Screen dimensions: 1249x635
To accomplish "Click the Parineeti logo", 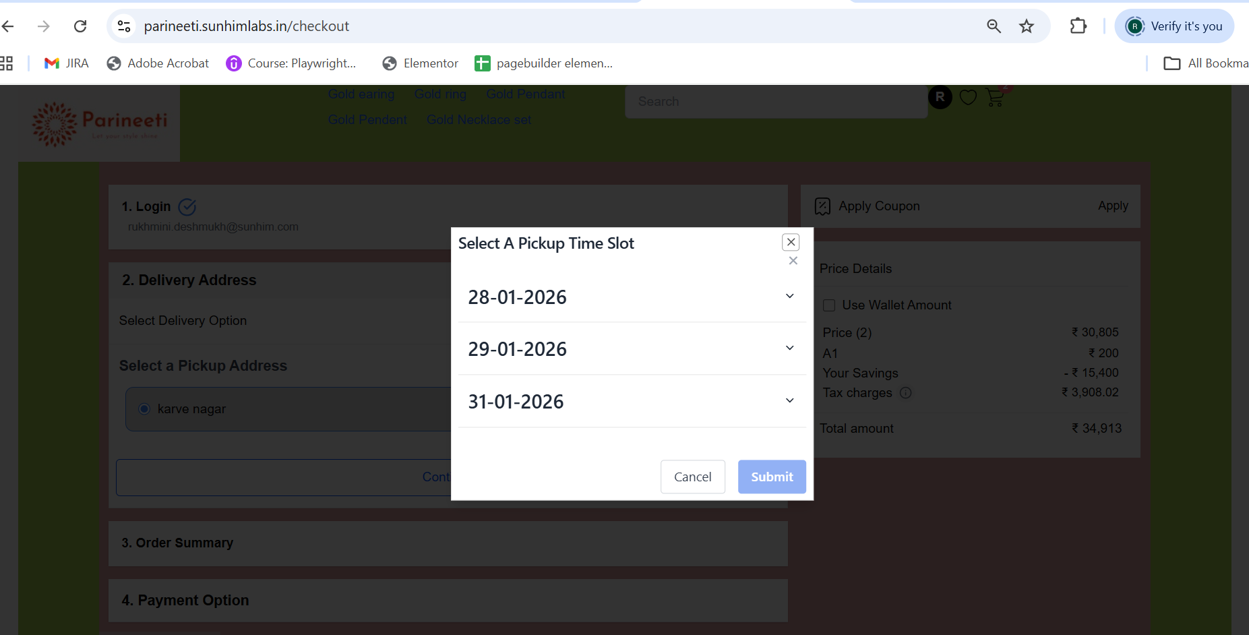I will (x=100, y=124).
